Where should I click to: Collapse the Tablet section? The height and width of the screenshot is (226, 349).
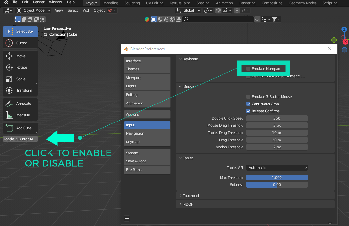click(x=180, y=158)
